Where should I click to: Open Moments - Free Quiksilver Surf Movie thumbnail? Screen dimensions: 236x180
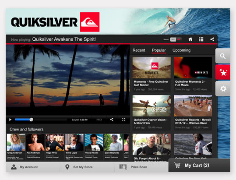point(151,67)
